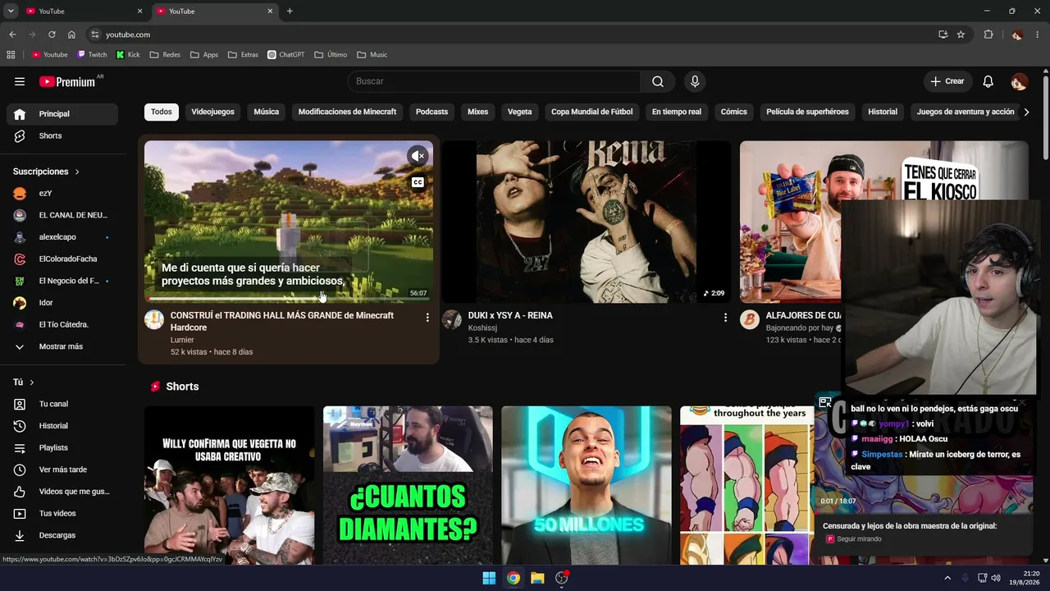The image size is (1050, 591).
Task: Open volume control in system tray
Action: pos(995,578)
